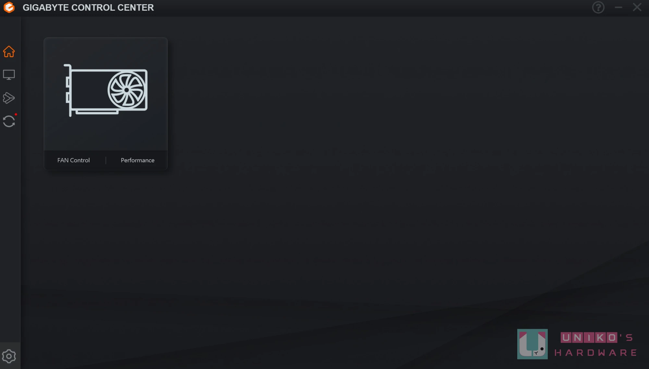Viewport: 649px width, 369px height.
Task: Click the Uniko mascot logo image
Action: click(532, 344)
